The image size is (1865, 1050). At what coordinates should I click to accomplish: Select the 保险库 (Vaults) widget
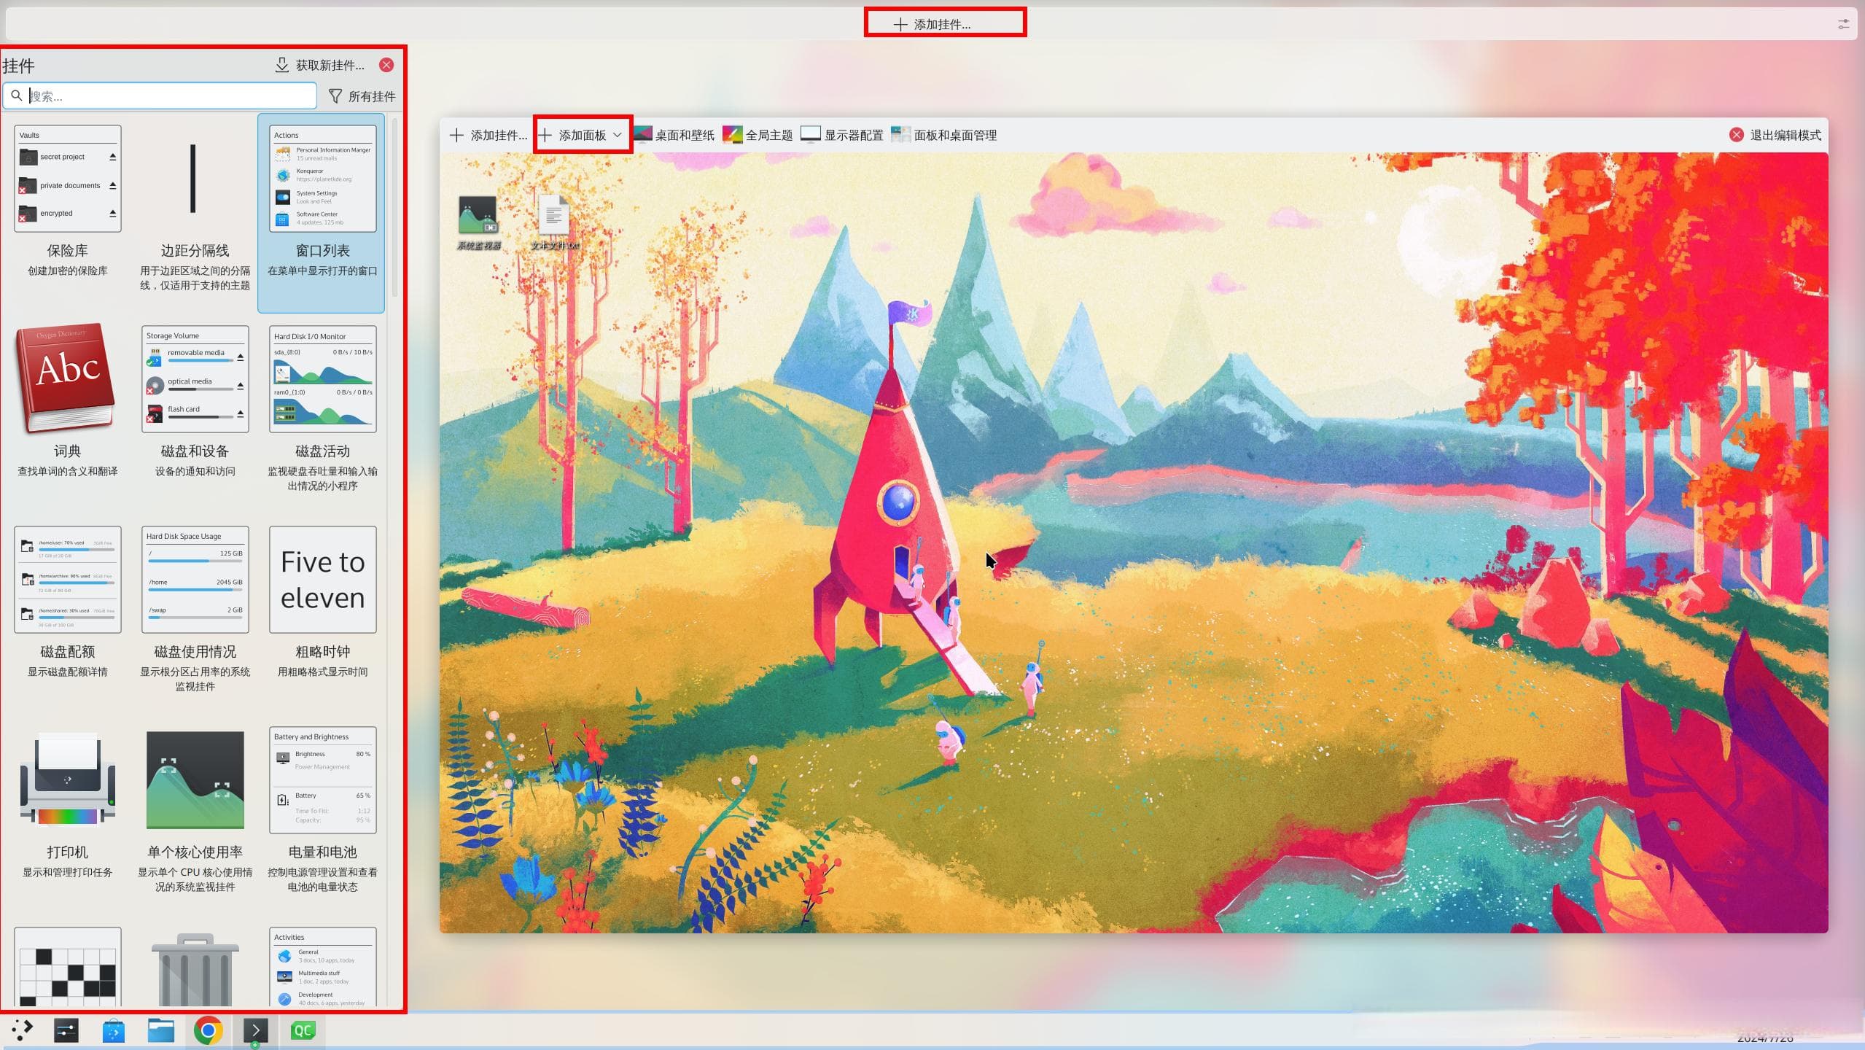[67, 211]
